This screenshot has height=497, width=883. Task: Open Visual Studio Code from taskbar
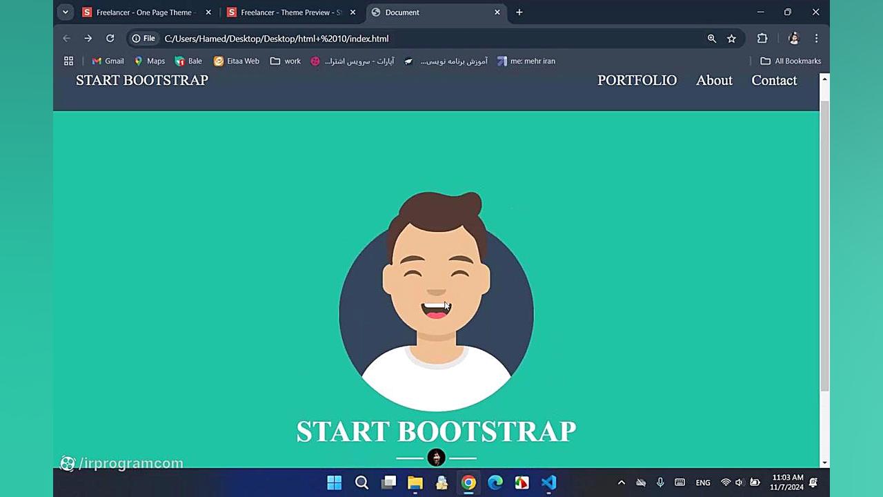(x=549, y=483)
